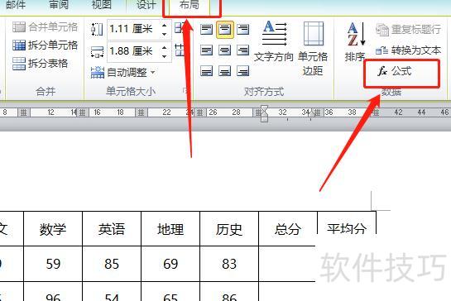
Task: Click the cell containing 86
Action: pyautogui.click(x=229, y=292)
